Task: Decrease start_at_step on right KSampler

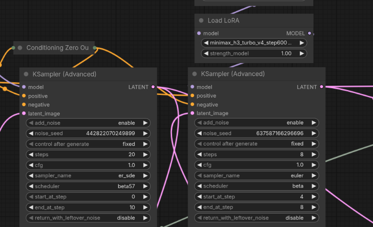Action: (x=200, y=197)
